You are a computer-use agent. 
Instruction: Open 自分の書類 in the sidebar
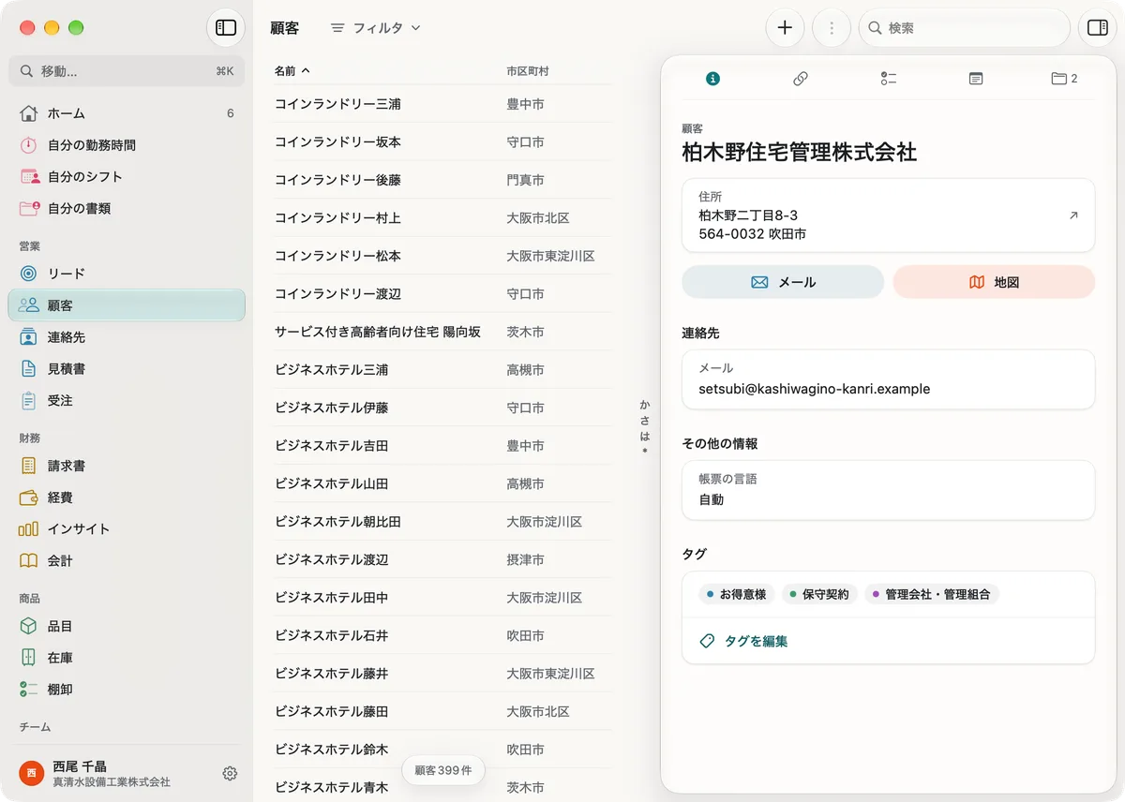pyautogui.click(x=127, y=208)
